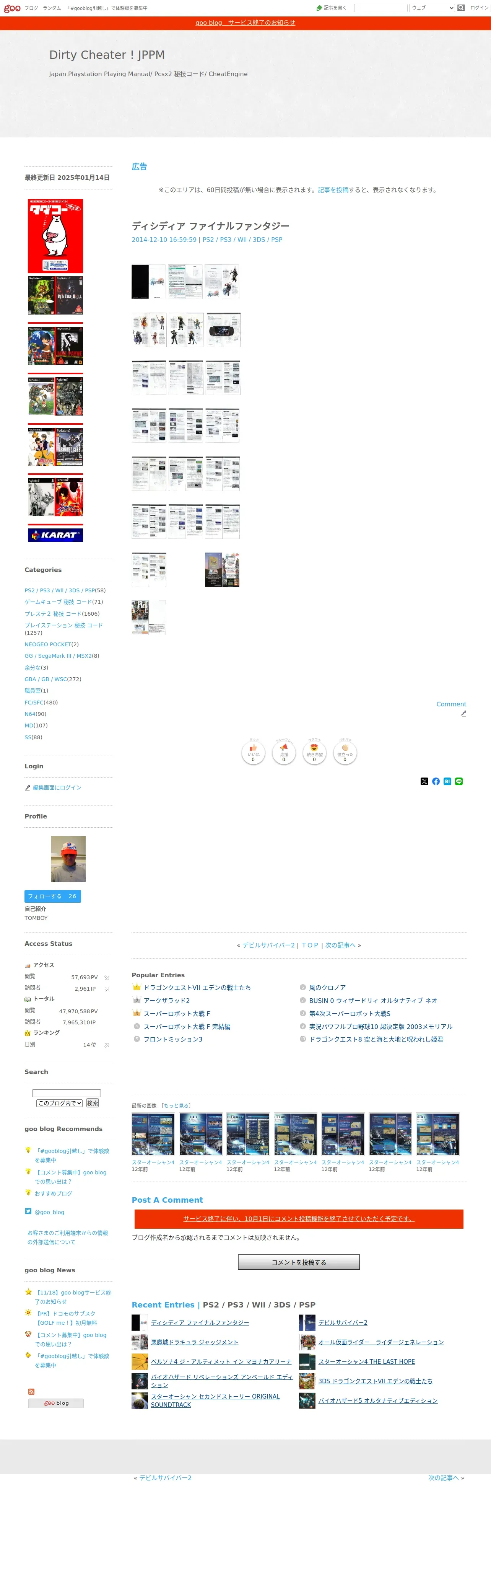Click the crown icon beside スーパーロボット大戦 F

[x=137, y=1013]
